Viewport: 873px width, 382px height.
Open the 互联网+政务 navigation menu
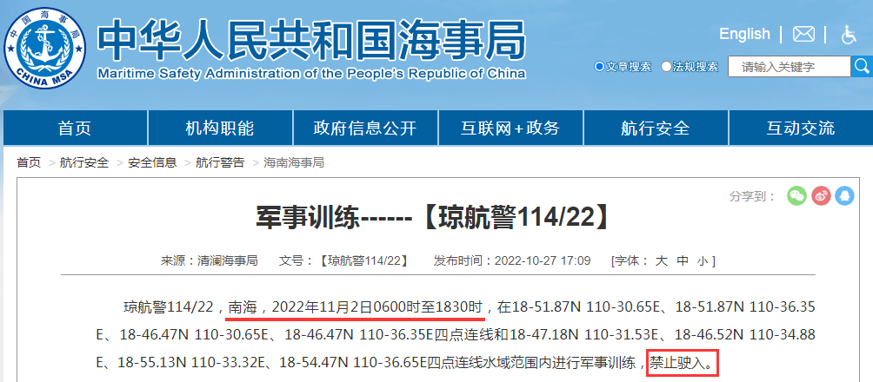(x=510, y=128)
